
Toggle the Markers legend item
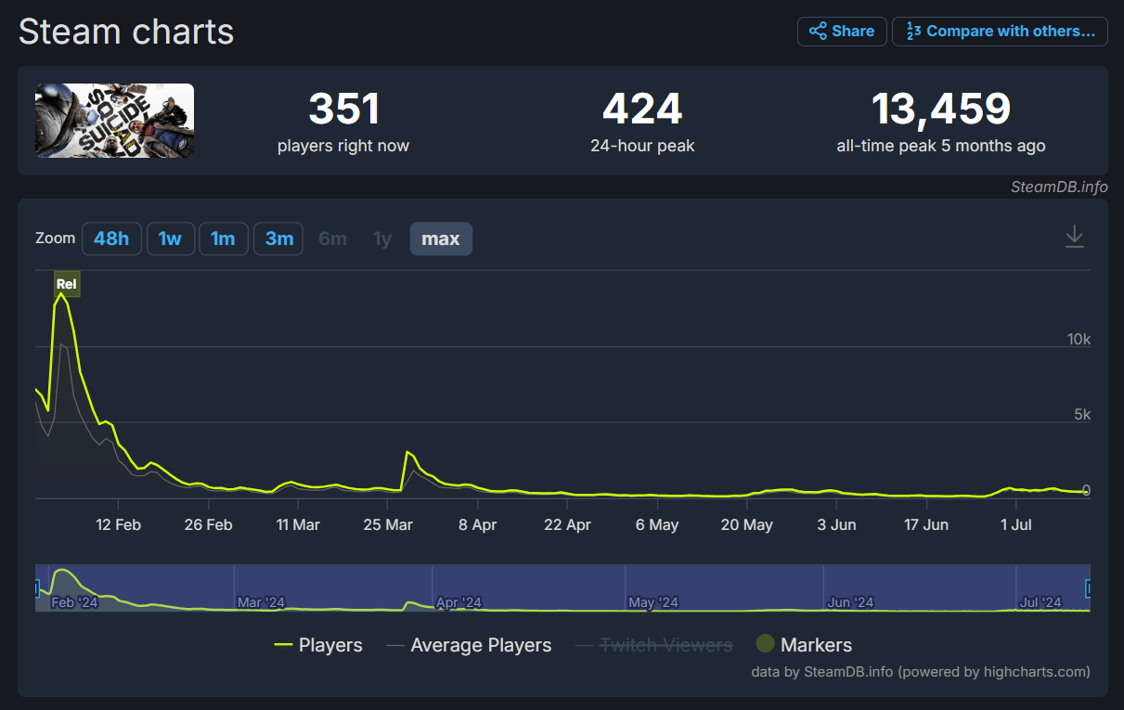[x=804, y=645]
